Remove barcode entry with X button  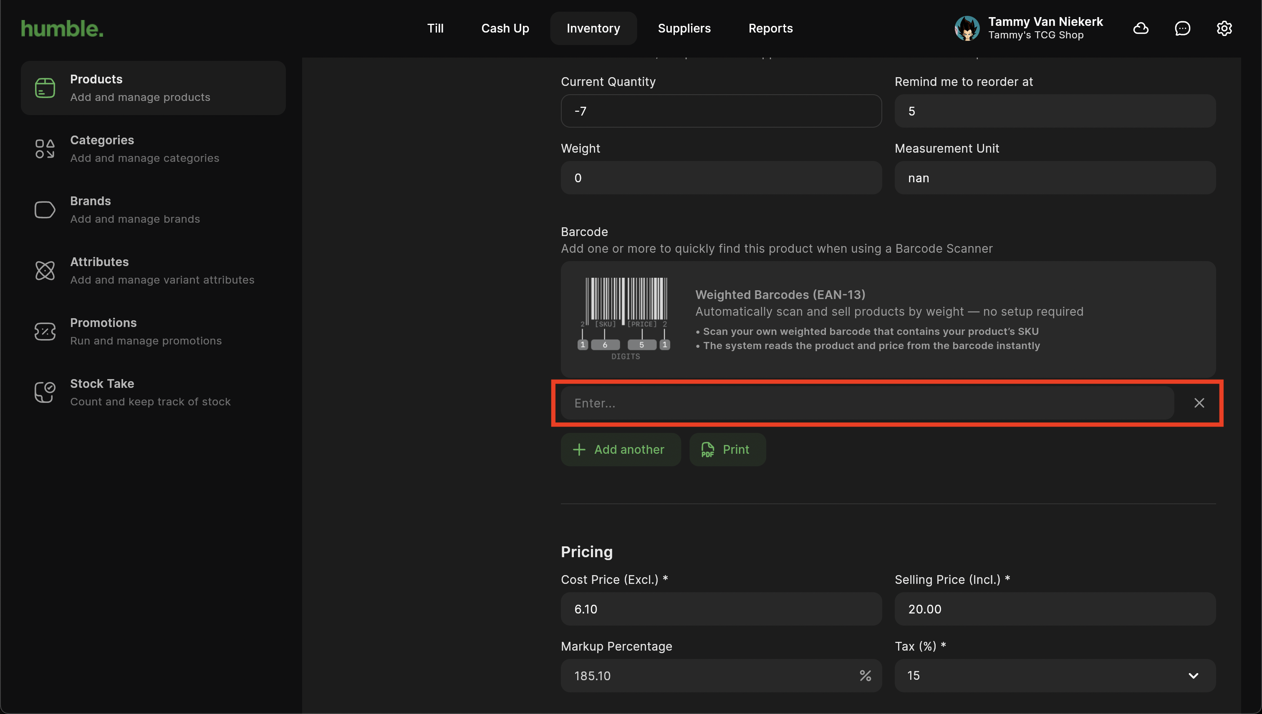pos(1199,403)
